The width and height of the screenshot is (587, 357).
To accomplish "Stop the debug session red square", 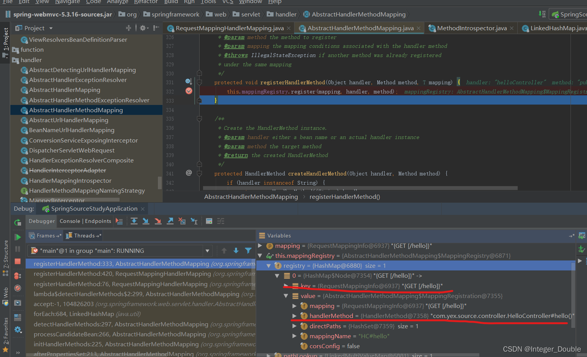I will pos(18,261).
